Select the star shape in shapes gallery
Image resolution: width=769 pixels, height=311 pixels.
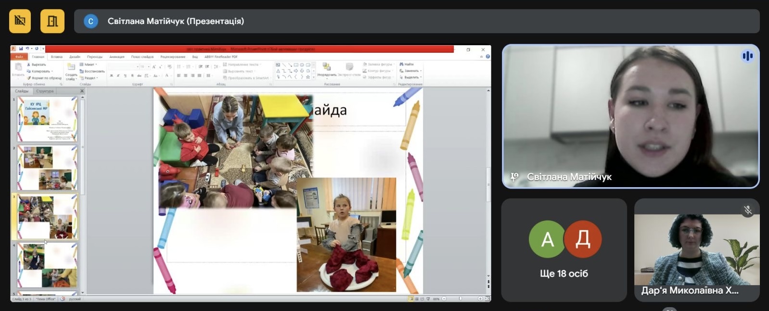(308, 77)
